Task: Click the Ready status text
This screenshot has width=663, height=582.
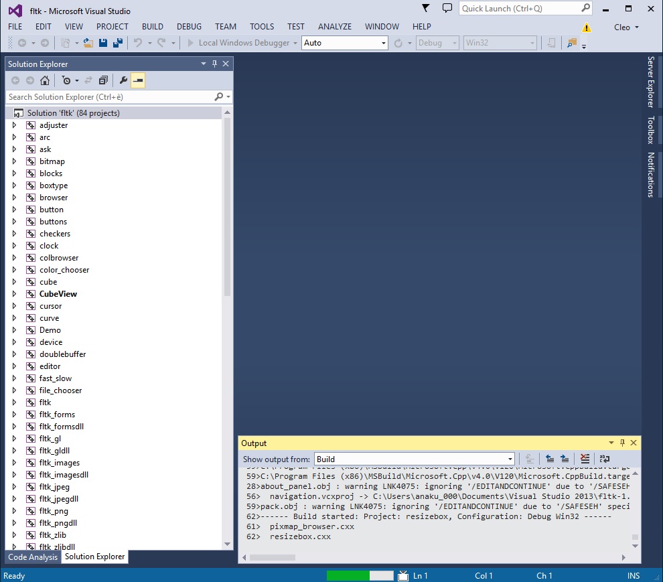Action: coord(14,576)
